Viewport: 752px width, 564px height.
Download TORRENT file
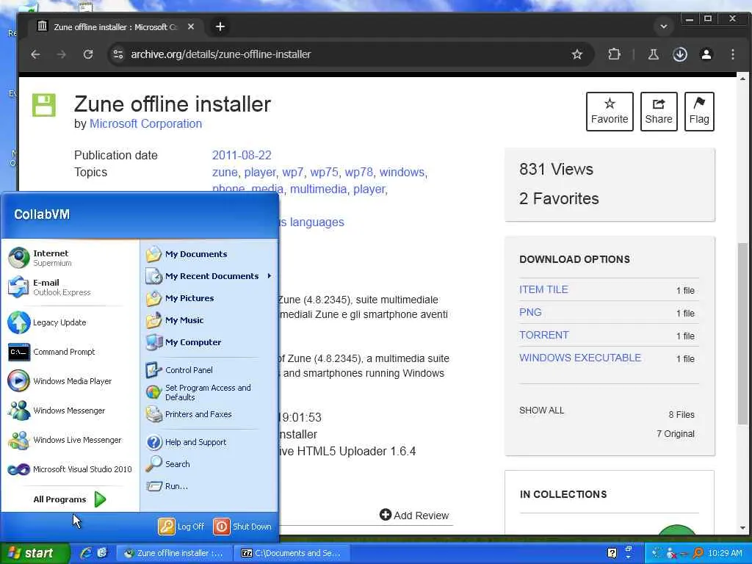pos(544,335)
